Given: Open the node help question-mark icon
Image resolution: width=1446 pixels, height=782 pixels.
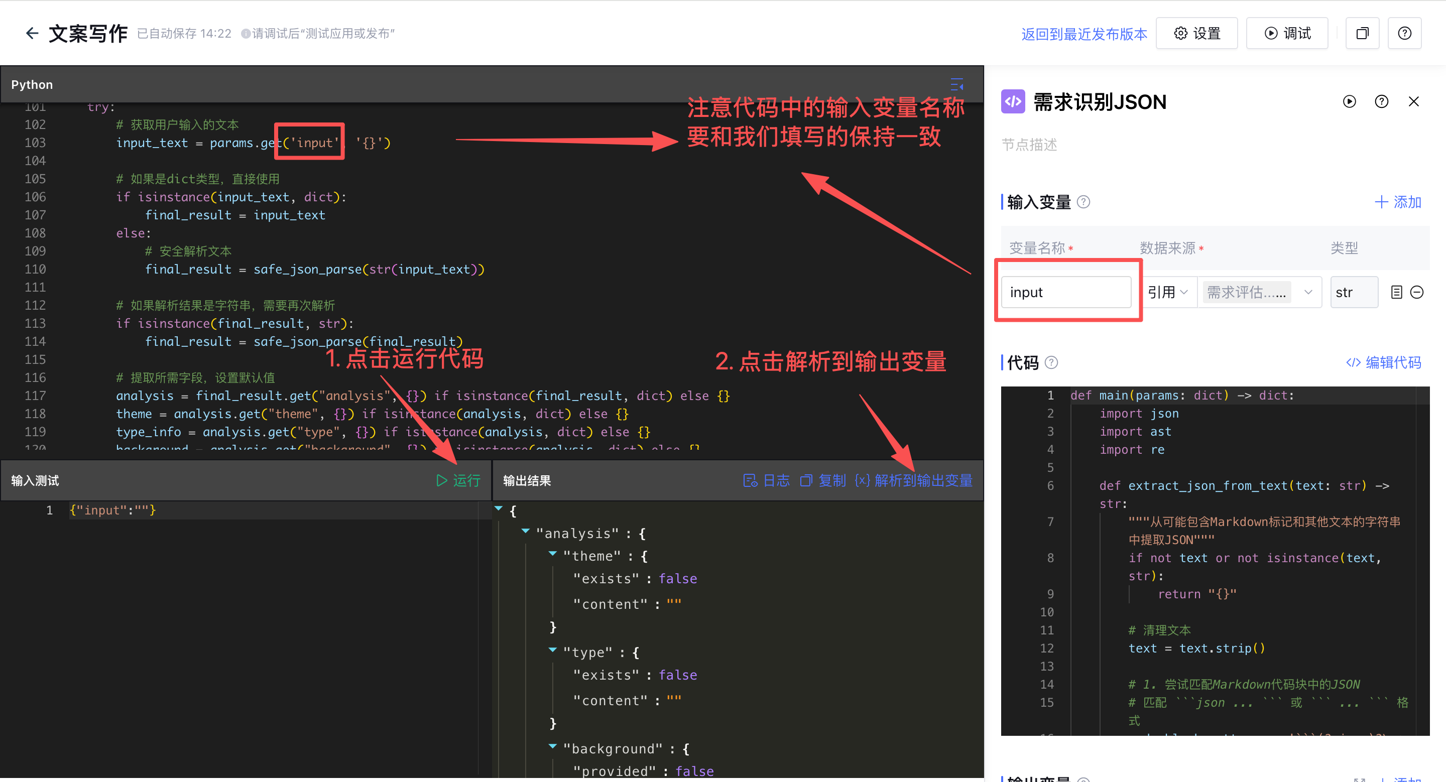Looking at the screenshot, I should pos(1381,101).
